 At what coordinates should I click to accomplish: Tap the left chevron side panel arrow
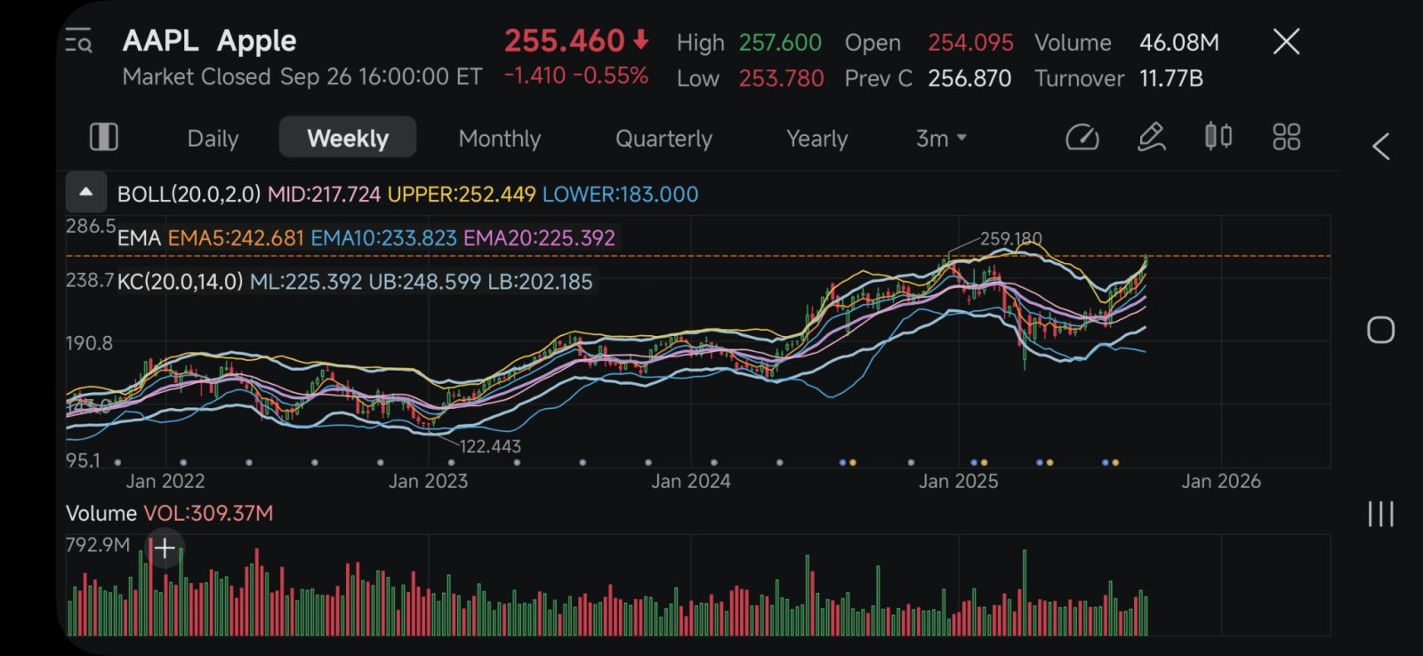[1380, 147]
